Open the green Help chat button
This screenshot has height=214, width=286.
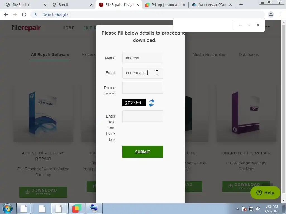[x=265, y=193]
